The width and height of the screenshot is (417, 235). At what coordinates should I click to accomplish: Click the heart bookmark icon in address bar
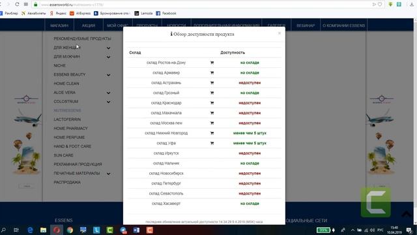pos(380,5)
